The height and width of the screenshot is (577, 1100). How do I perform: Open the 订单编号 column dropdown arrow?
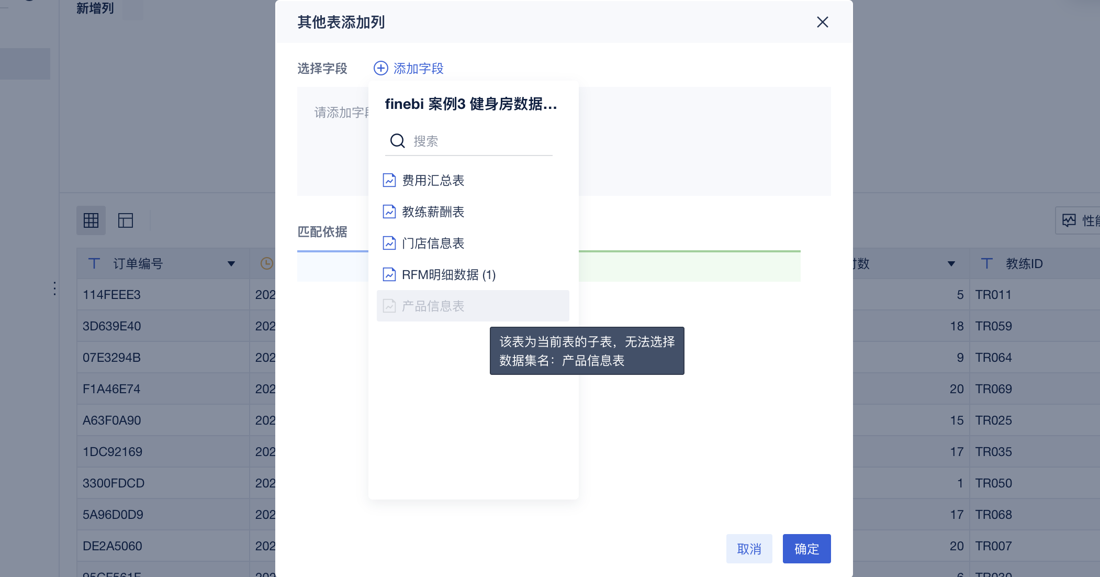pos(231,264)
